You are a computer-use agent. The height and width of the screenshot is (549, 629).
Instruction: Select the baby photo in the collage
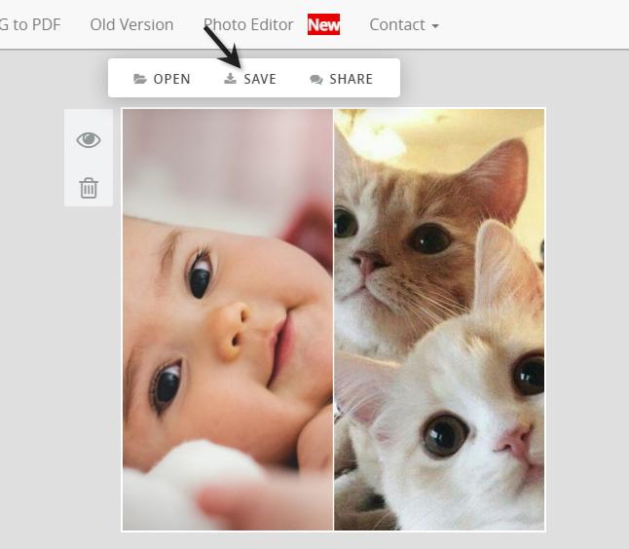227,319
